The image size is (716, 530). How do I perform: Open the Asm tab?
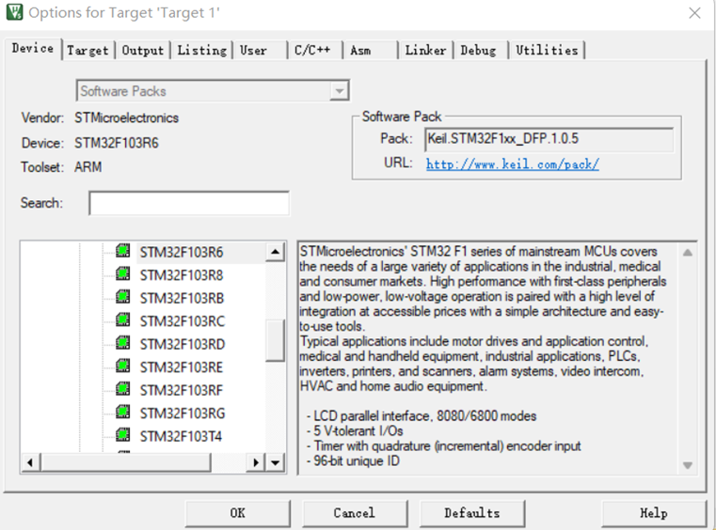[x=360, y=50]
